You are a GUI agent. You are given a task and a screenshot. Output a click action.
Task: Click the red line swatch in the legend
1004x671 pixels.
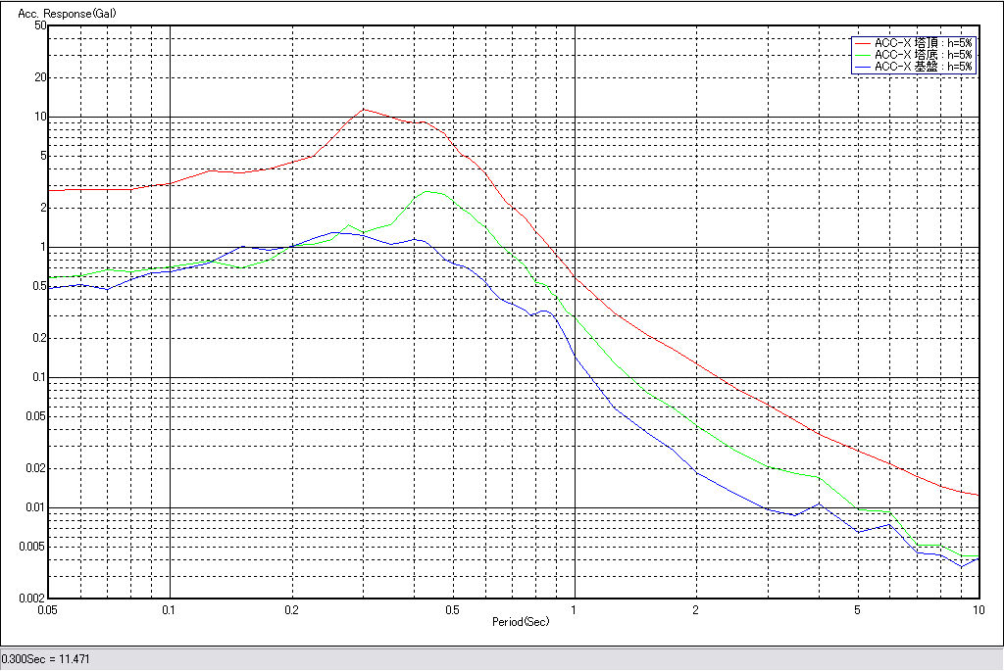863,44
